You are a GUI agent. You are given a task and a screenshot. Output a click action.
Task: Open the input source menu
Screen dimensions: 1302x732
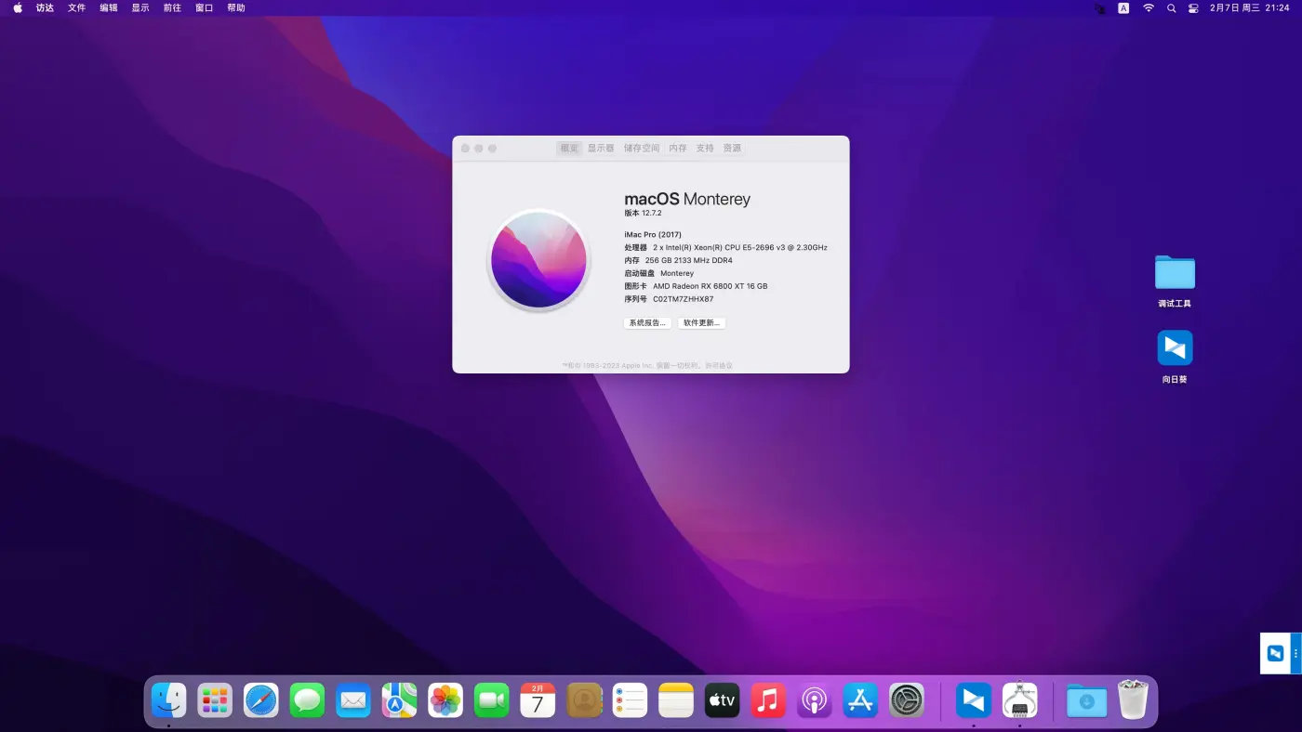coord(1123,8)
